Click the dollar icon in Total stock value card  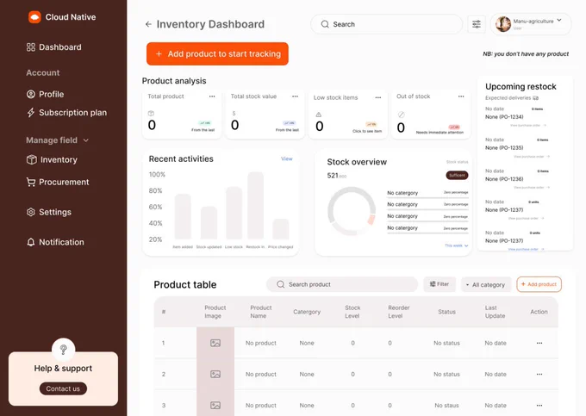[x=234, y=113]
